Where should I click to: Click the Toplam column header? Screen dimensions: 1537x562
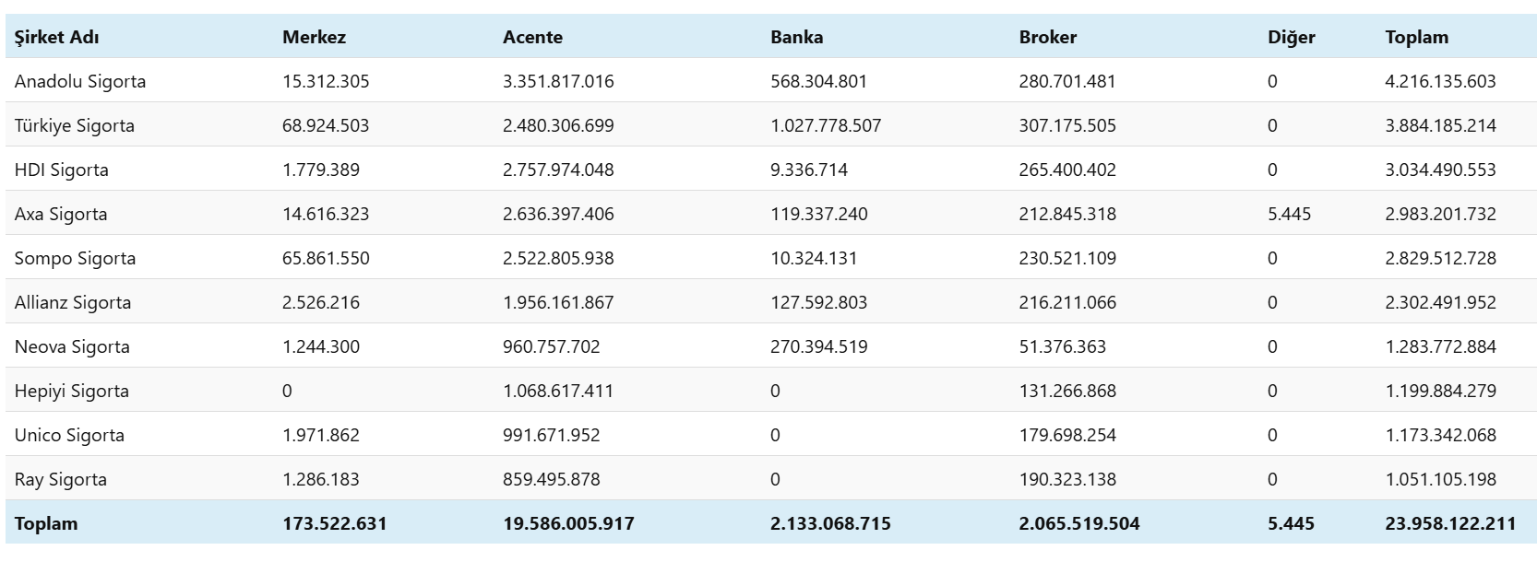click(1416, 37)
